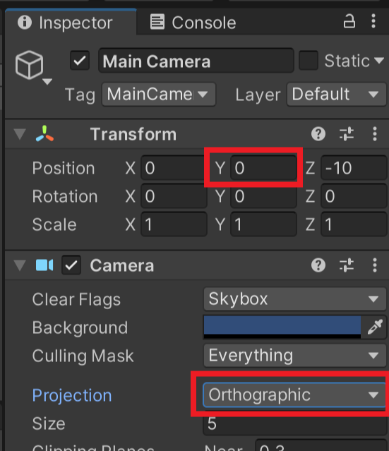This screenshot has width=389, height=451.
Task: Open Camera component options menu
Action: tap(375, 265)
